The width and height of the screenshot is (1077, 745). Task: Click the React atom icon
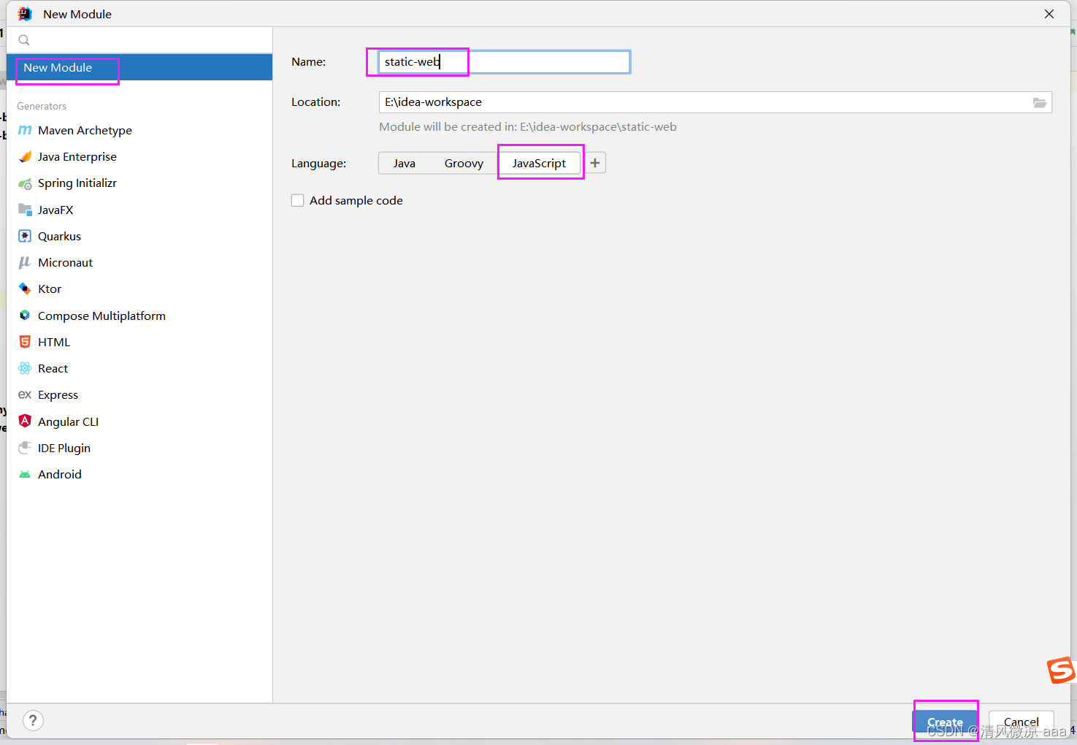25,368
